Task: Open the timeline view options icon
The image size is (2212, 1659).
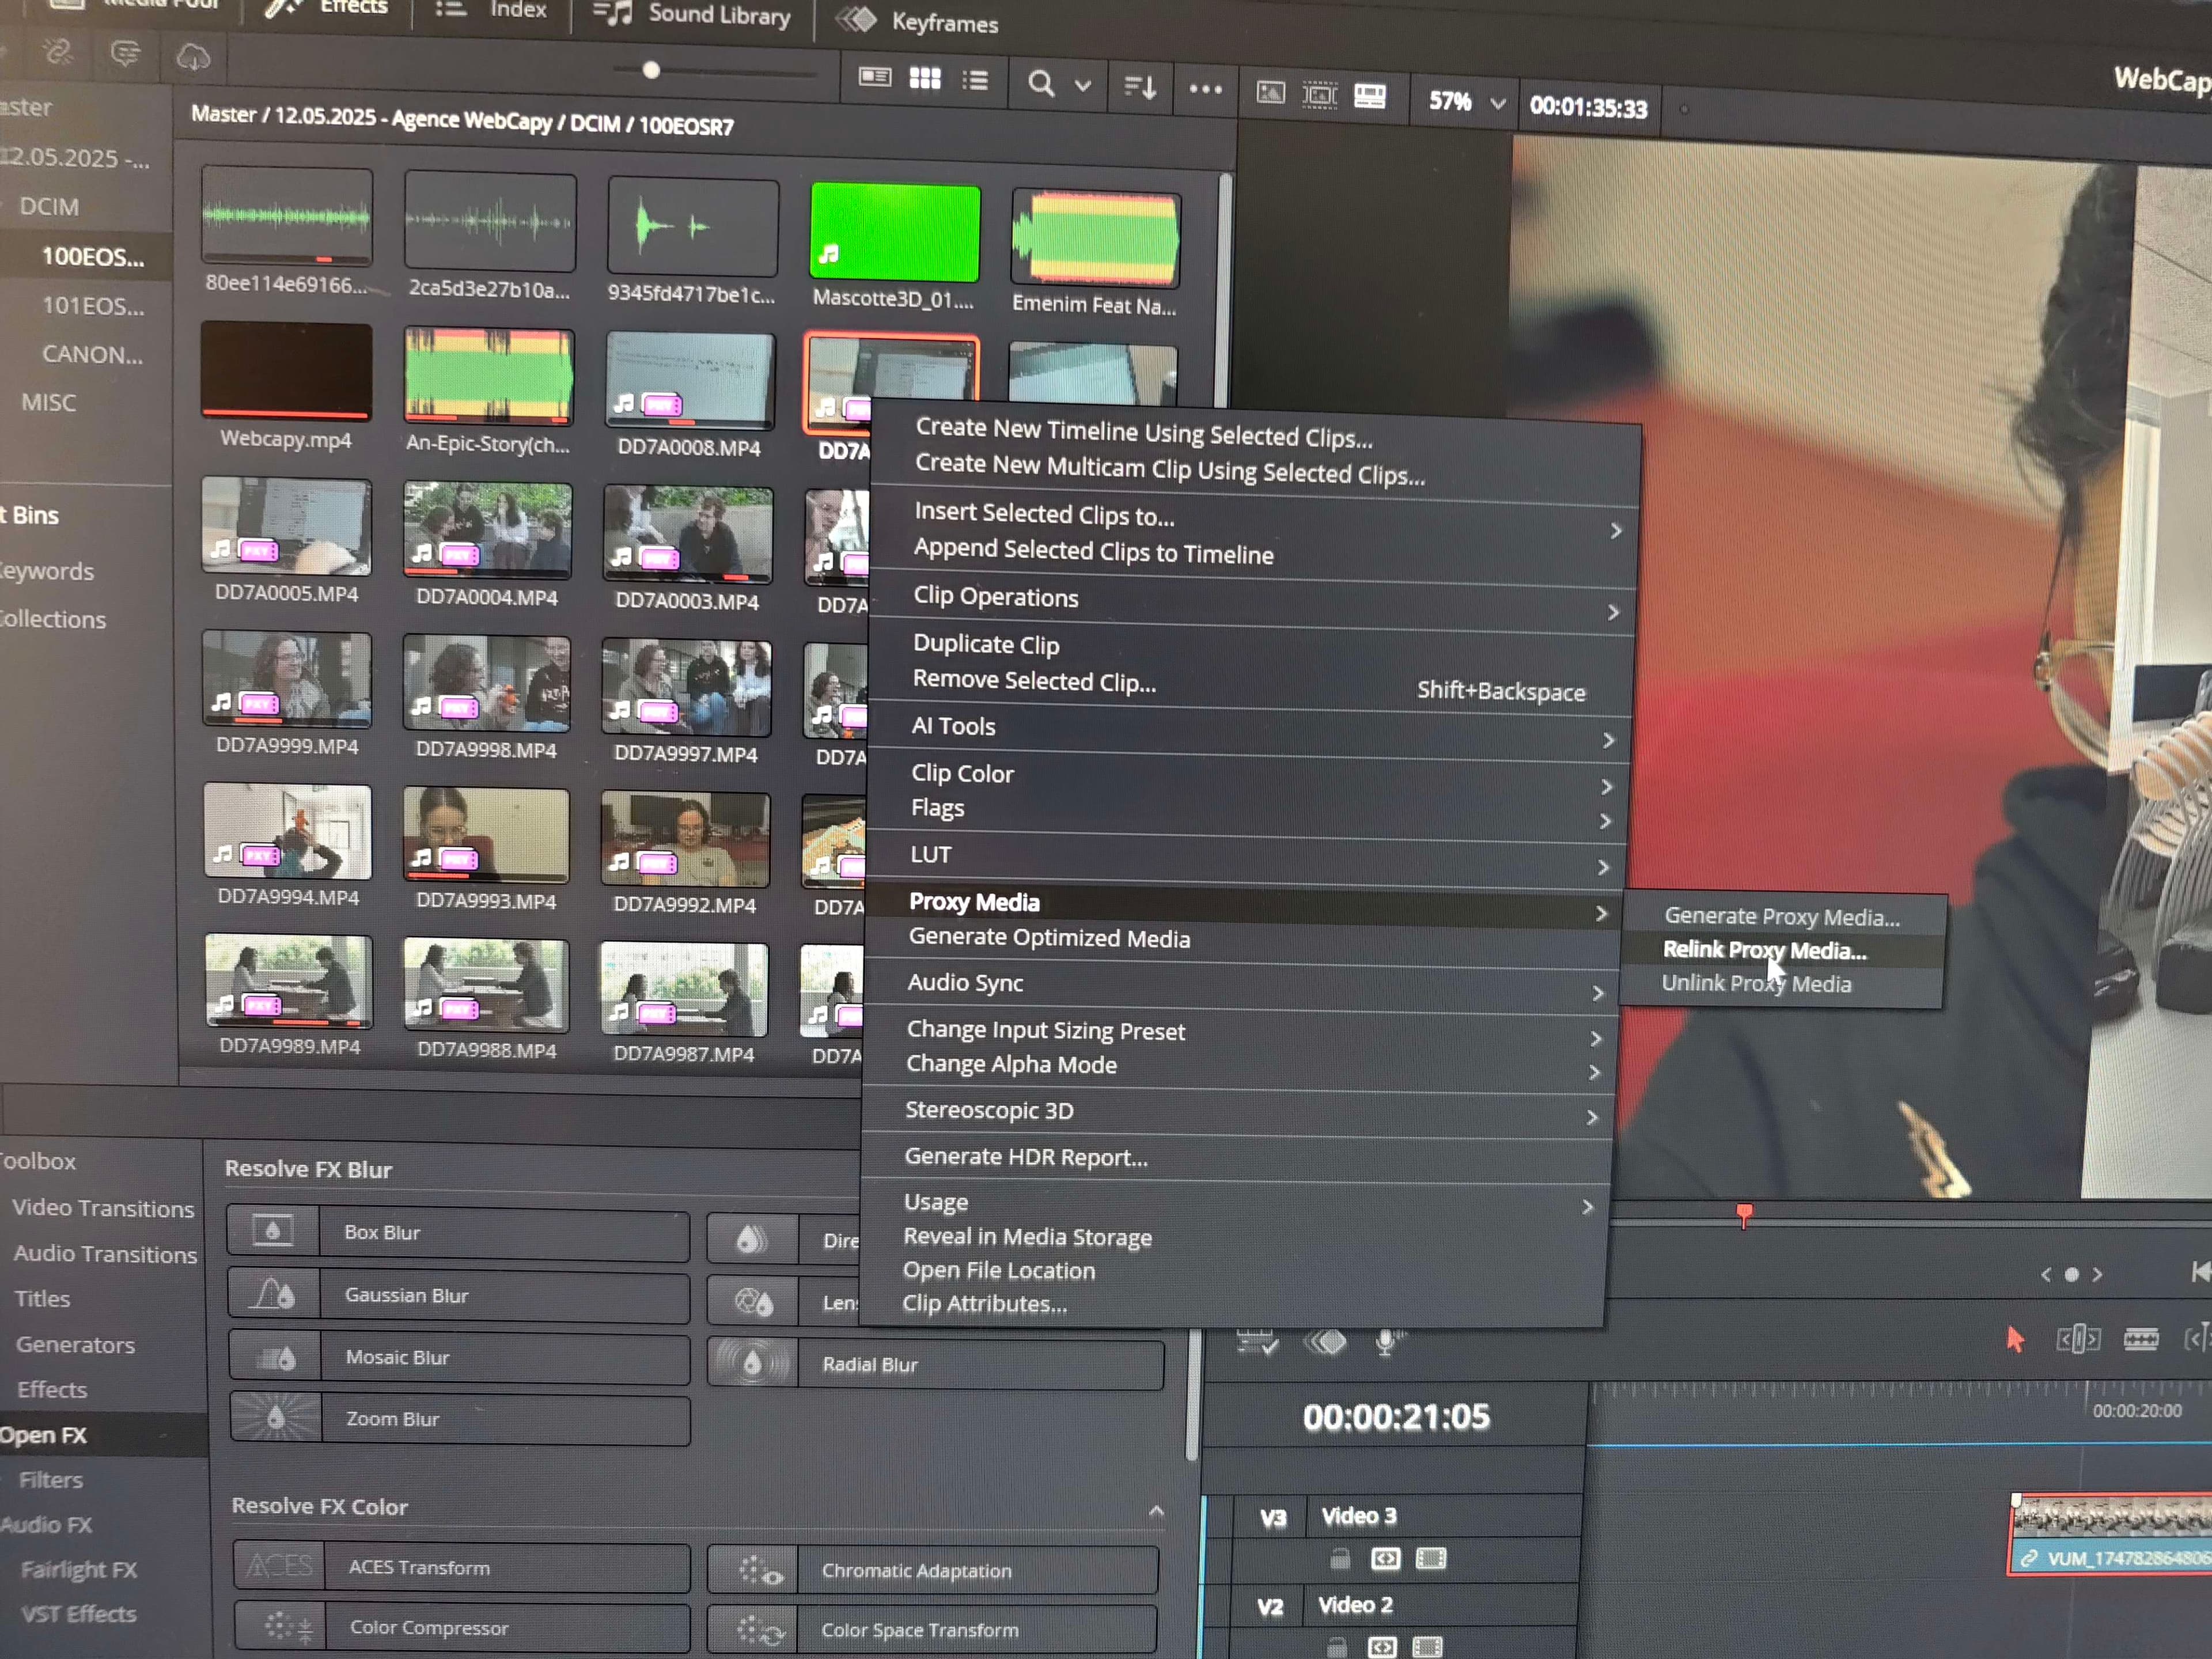Action: (1257, 1341)
